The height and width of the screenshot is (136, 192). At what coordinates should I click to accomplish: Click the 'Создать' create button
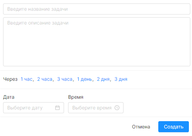tap(173, 127)
